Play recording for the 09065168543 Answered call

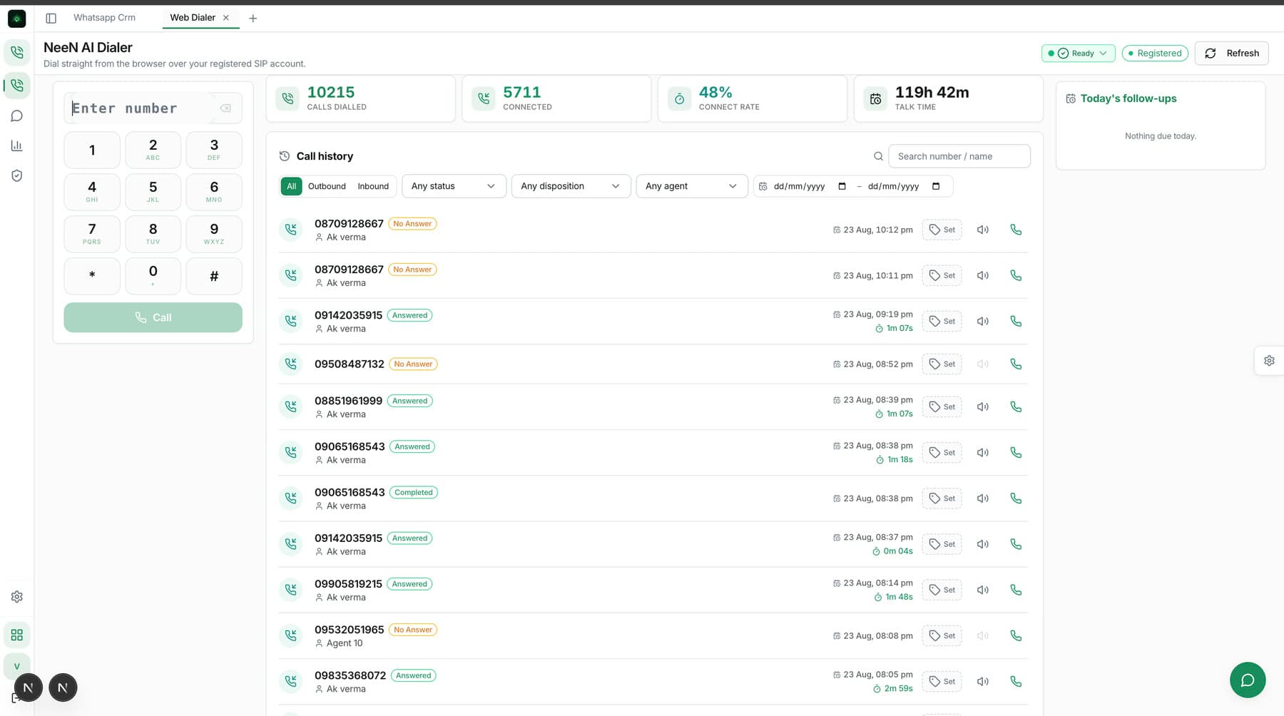pyautogui.click(x=983, y=452)
